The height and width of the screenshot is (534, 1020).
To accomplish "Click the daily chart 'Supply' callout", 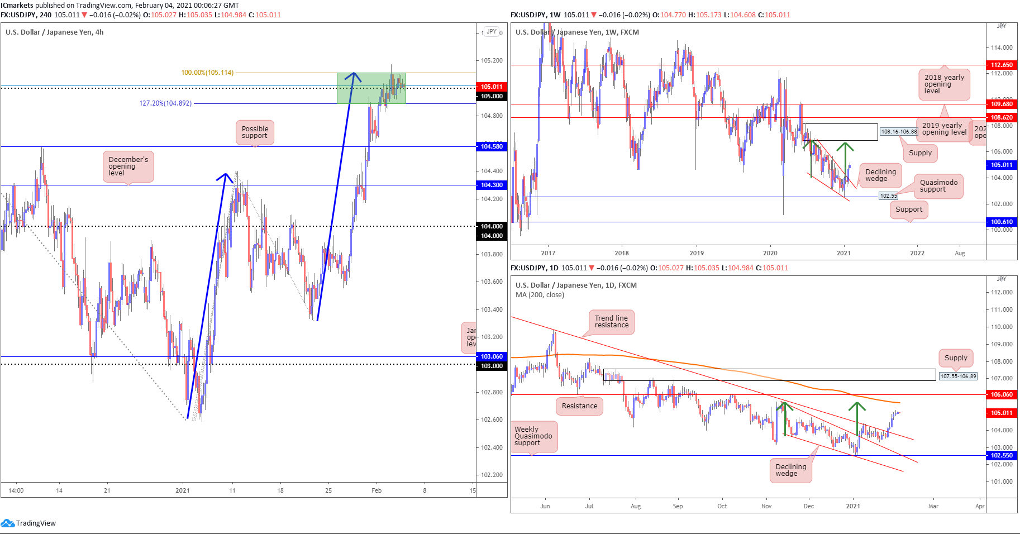I will [x=956, y=358].
